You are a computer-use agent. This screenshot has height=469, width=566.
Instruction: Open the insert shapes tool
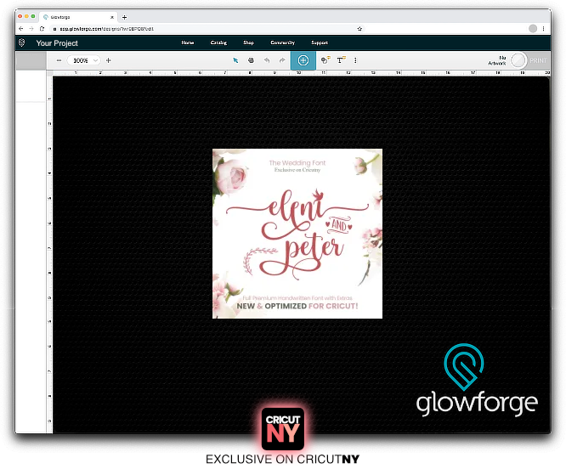[325, 60]
